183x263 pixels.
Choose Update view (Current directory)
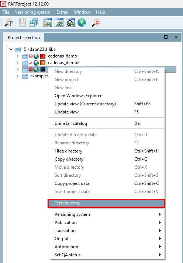coord(106,104)
